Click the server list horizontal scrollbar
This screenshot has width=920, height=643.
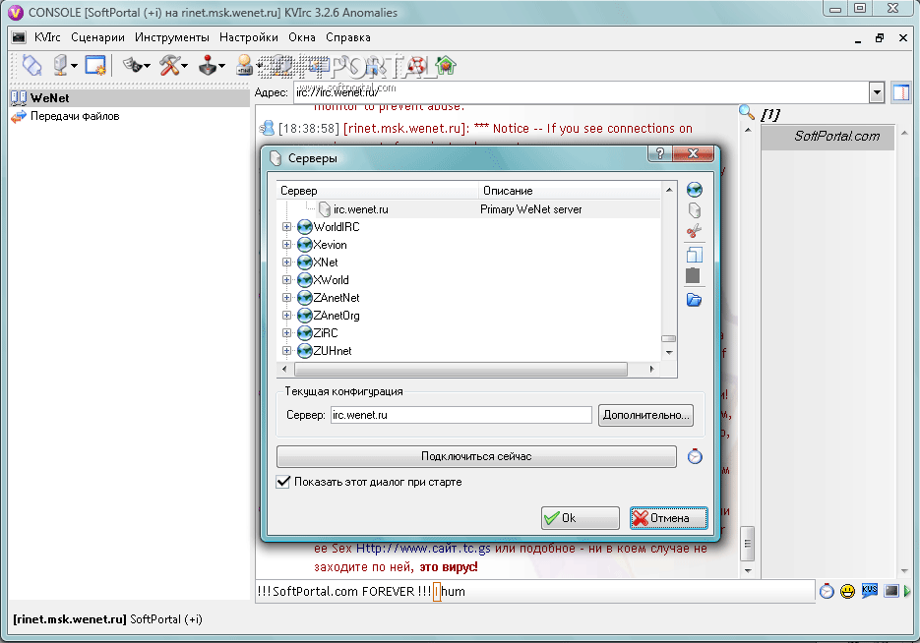click(461, 370)
